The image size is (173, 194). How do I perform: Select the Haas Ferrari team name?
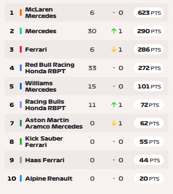(x=45, y=160)
